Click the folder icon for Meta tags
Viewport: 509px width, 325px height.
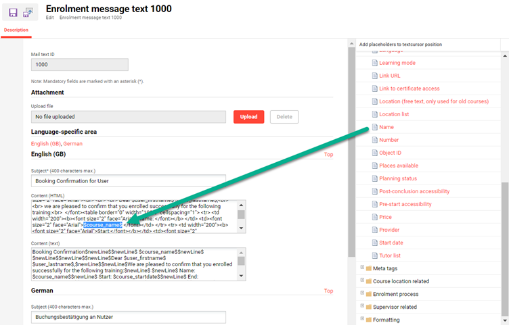[x=369, y=268]
